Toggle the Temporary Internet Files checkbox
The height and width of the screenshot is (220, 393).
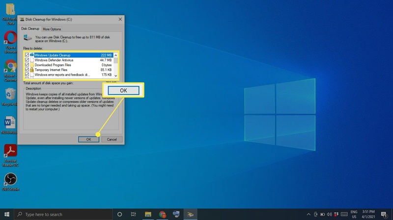(x=27, y=70)
